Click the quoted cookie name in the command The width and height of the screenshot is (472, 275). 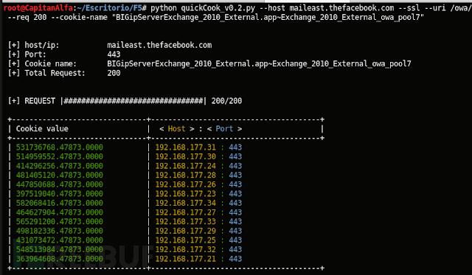(268, 17)
